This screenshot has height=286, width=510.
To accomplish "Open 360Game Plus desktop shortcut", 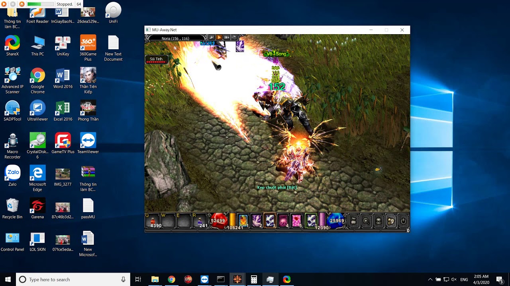I will click(88, 48).
